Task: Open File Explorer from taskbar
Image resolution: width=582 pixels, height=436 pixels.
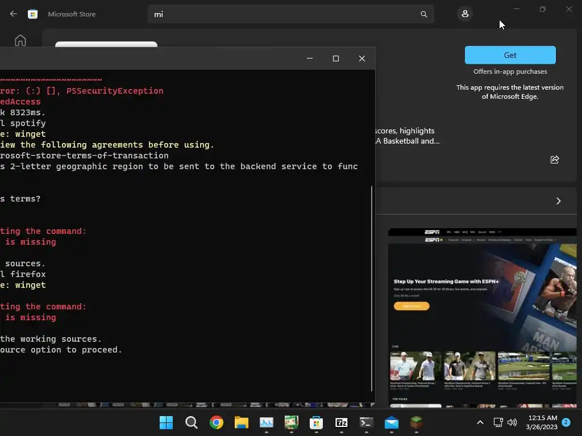Action: click(x=241, y=422)
